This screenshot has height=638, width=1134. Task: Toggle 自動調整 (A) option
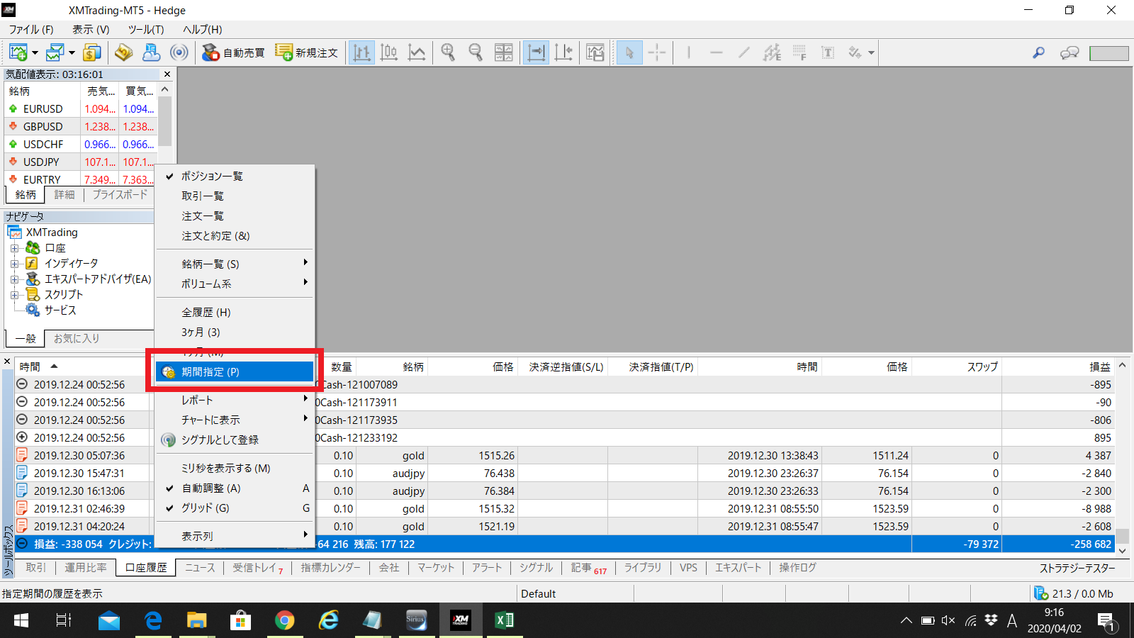coord(211,488)
